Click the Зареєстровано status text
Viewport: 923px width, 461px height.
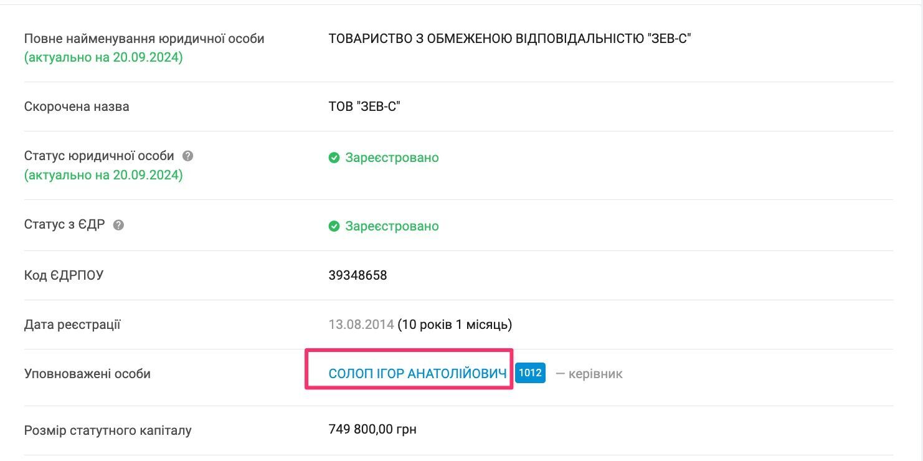click(392, 158)
